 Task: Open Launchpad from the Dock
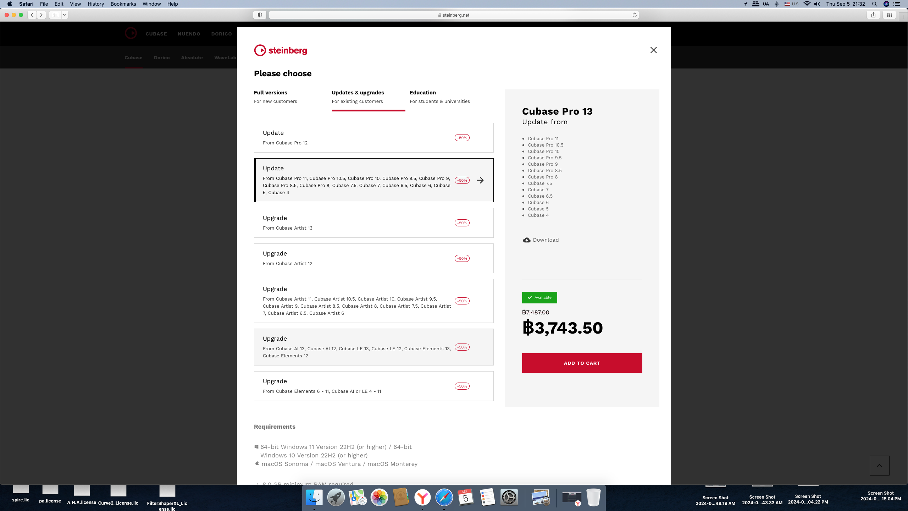pos(336,498)
